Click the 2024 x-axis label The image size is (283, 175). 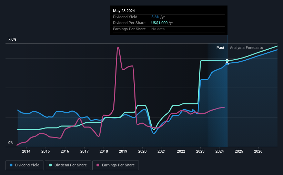coord(220,151)
